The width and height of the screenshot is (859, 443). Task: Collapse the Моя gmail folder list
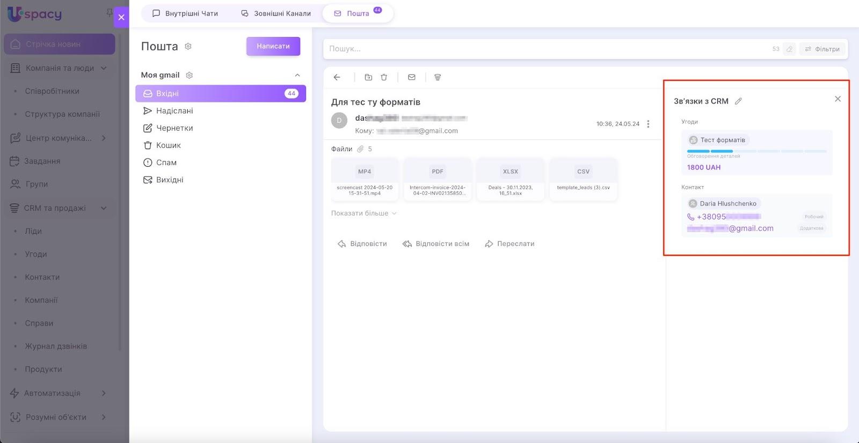(x=297, y=75)
